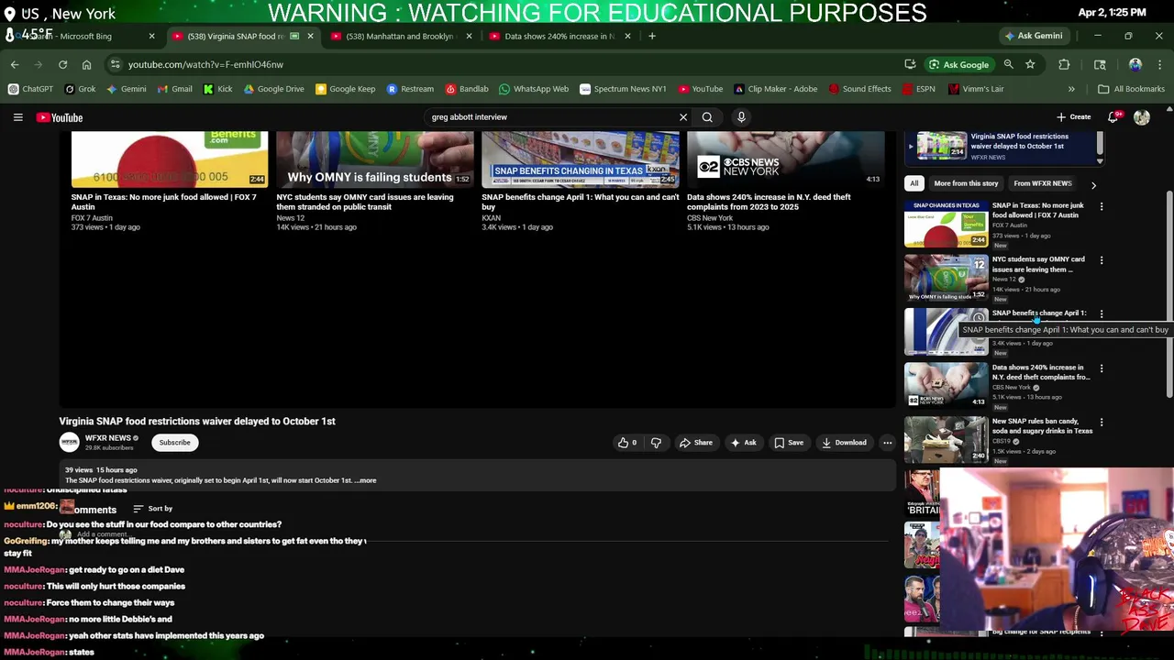This screenshot has width=1174, height=660.
Task: Click the Create button
Action: click(x=1074, y=117)
